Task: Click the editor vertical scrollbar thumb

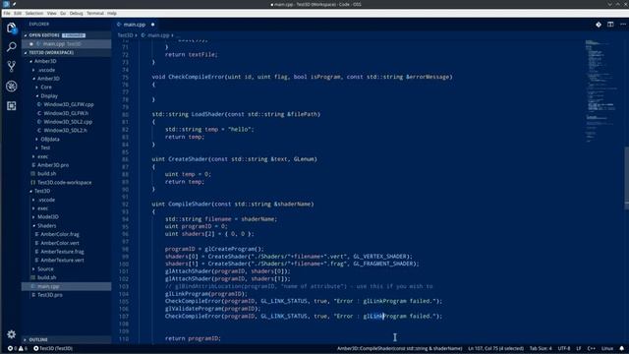Action: pyautogui.click(x=626, y=178)
